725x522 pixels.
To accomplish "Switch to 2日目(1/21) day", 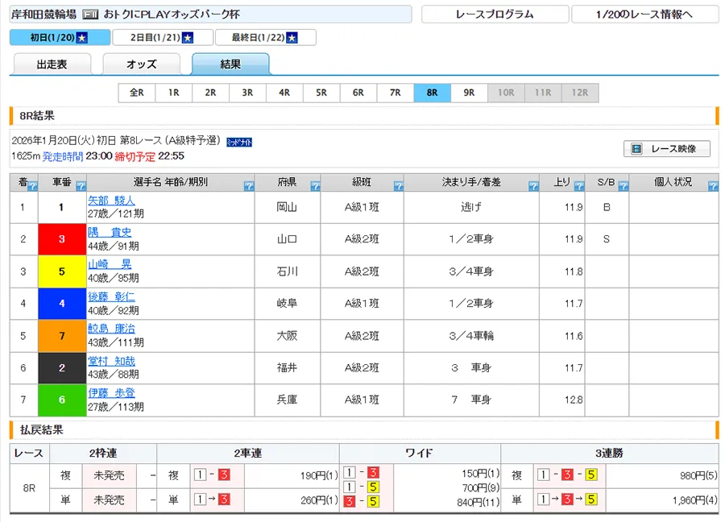I will pyautogui.click(x=163, y=38).
